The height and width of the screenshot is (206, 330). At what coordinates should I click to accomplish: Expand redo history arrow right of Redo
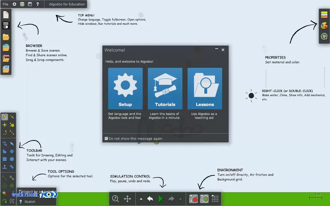click(180, 199)
